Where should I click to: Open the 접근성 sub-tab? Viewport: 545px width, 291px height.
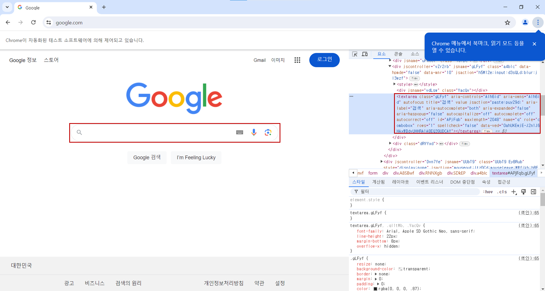point(504,182)
